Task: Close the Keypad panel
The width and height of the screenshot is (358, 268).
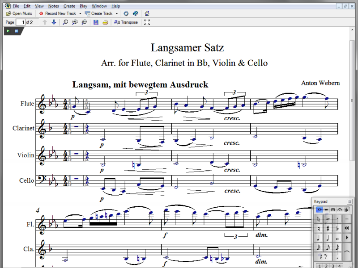Action: tap(349, 201)
